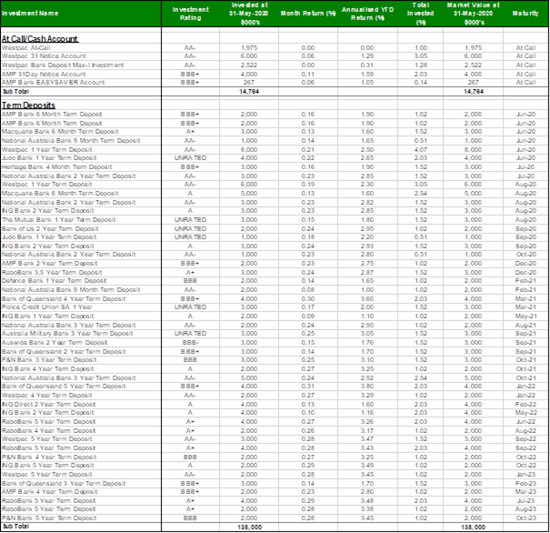Click 'Auswide Bank 2 Year Term Deposit'
Screen dimensions: 550x533
(55, 343)
